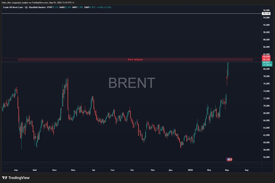Select the Crude Oil Brent Cash symbol title
This screenshot has width=275, height=183.
[x=13, y=7]
